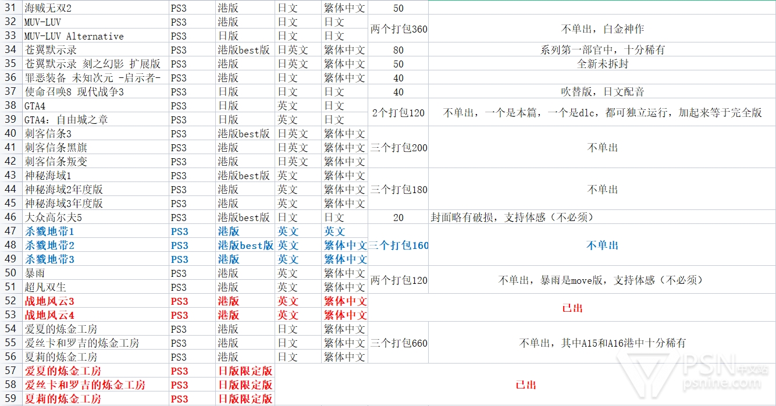Click the note '吹替版，日文配音'
Screen dimensions: 776x406
pos(602,92)
